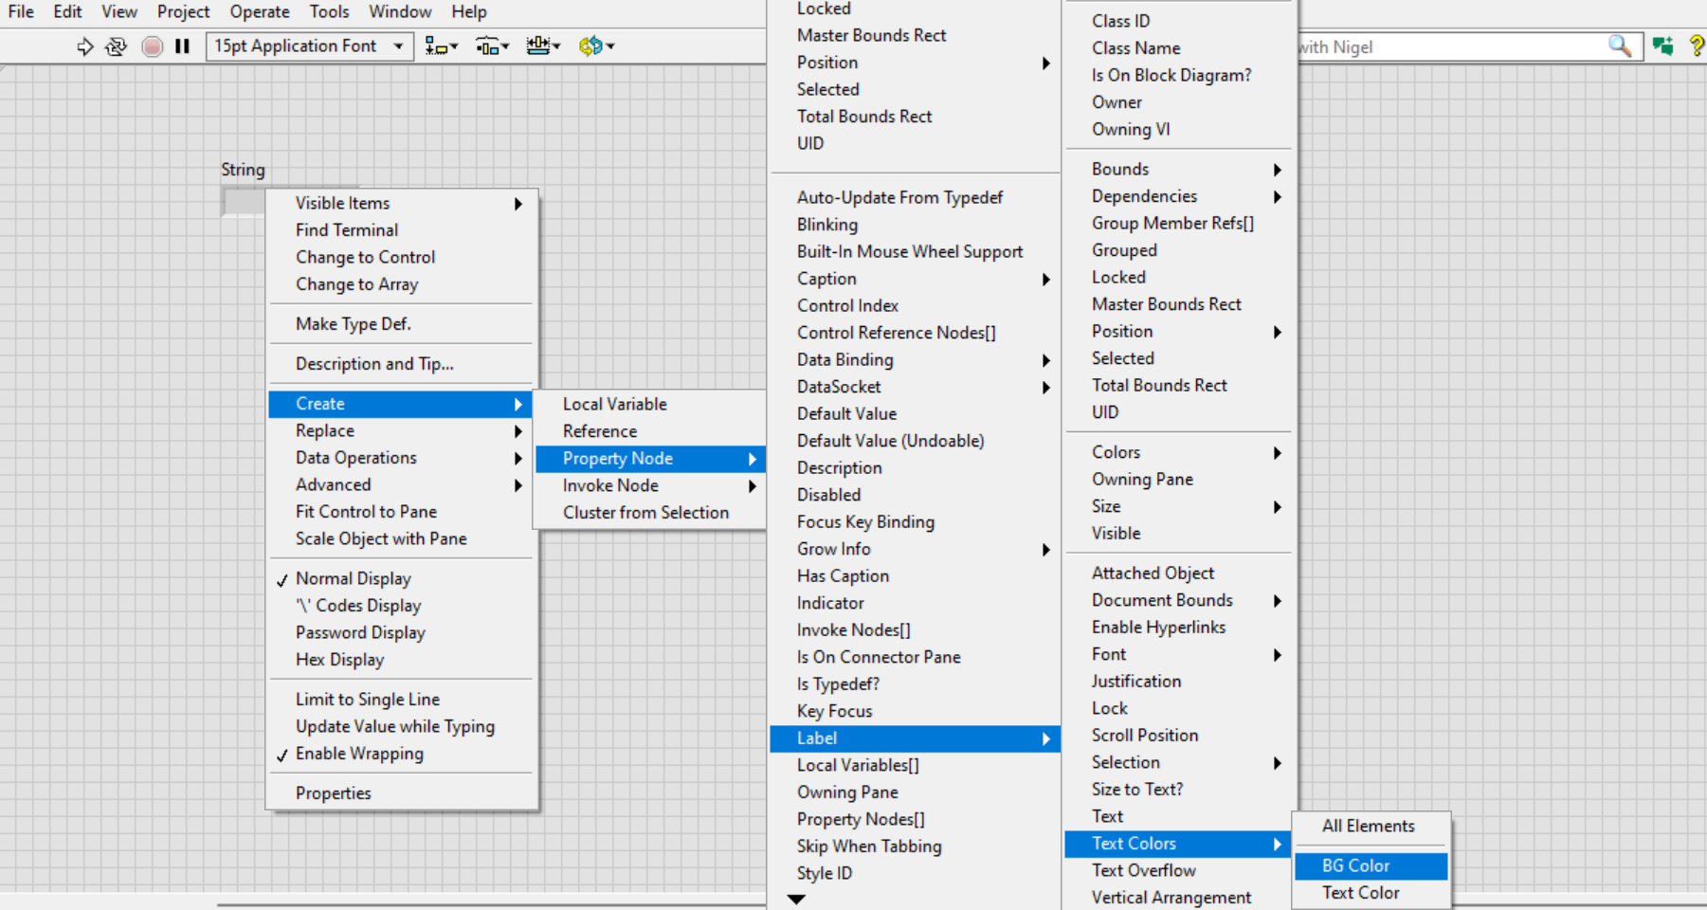Open the Distribute Objects tool
Image resolution: width=1707 pixels, height=910 pixels.
point(492,46)
